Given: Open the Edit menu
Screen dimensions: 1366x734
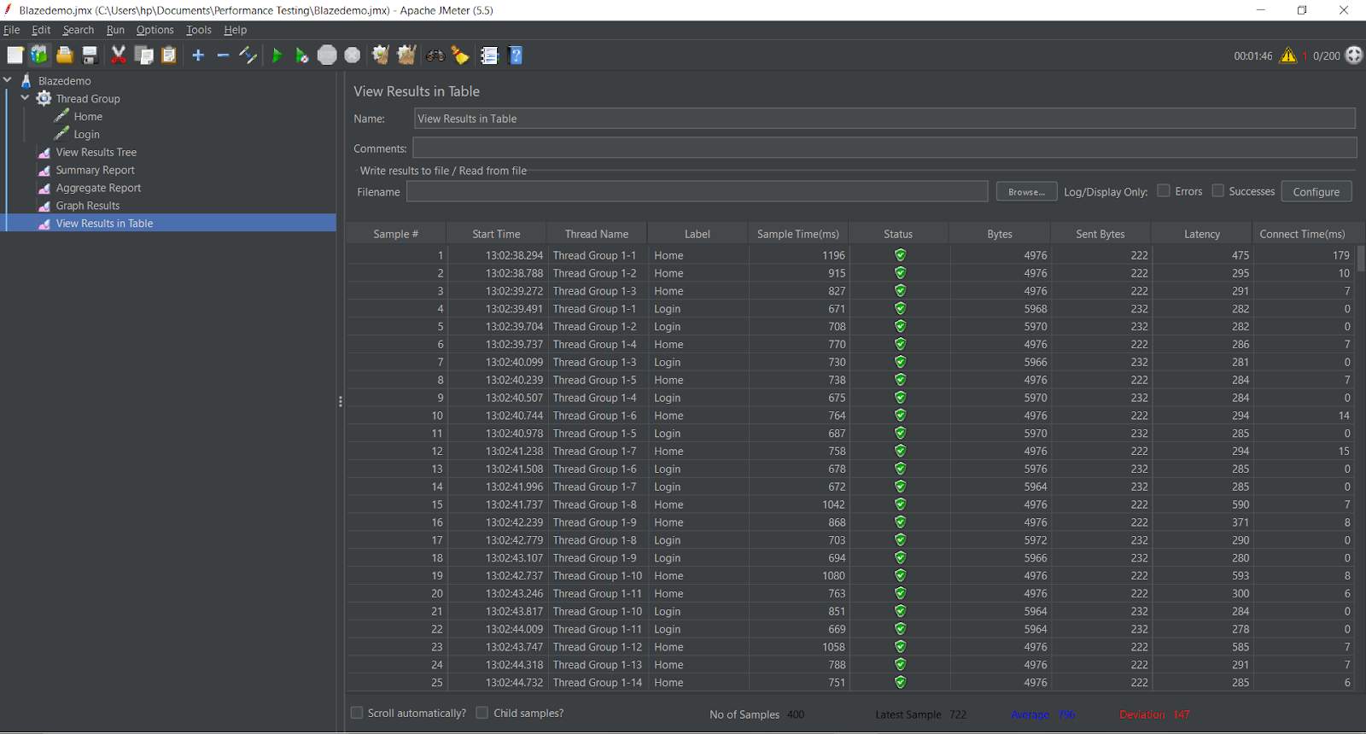Looking at the screenshot, I should 41,30.
